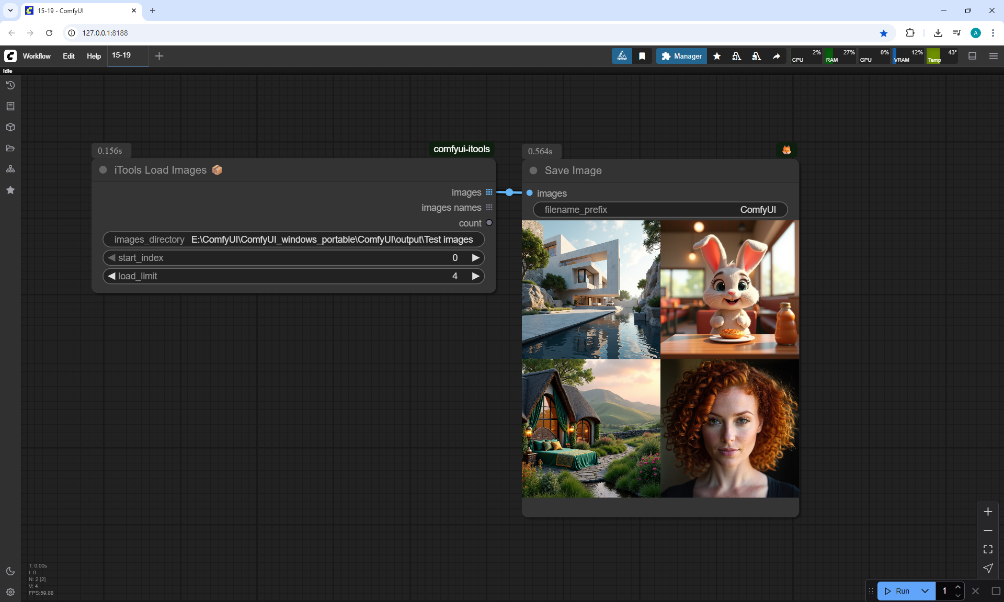
Task: Open the workflows folder sidebar icon
Action: 10,148
